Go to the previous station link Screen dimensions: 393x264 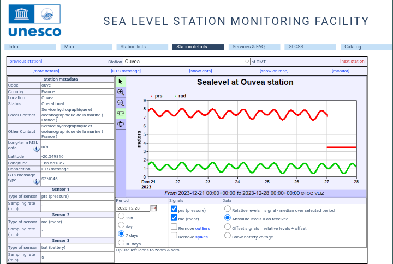(25, 62)
